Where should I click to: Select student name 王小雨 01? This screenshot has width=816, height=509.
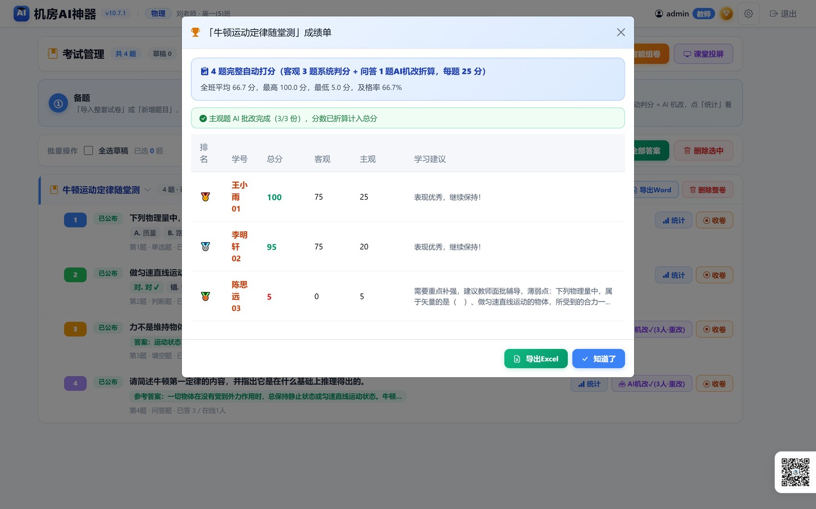pos(240,197)
